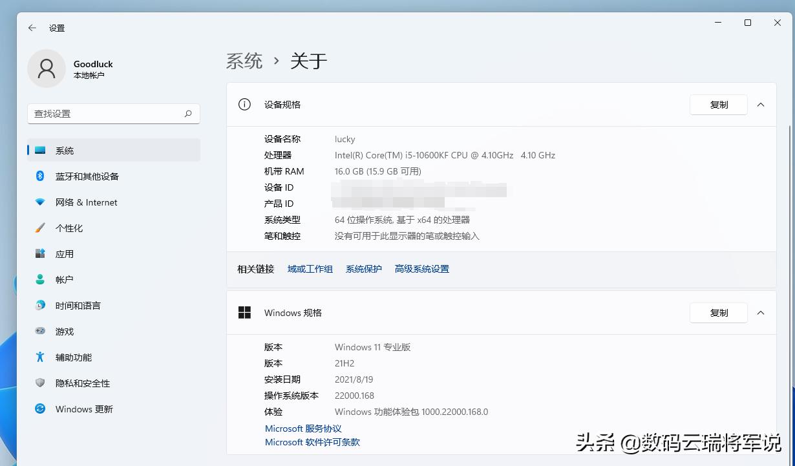Open 应用 settings page
The width and height of the screenshot is (795, 466).
coord(65,253)
